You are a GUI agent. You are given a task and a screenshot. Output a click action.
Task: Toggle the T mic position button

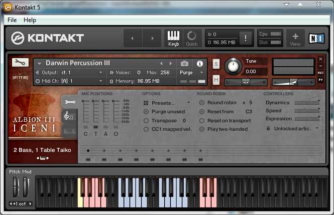(x=95, y=127)
